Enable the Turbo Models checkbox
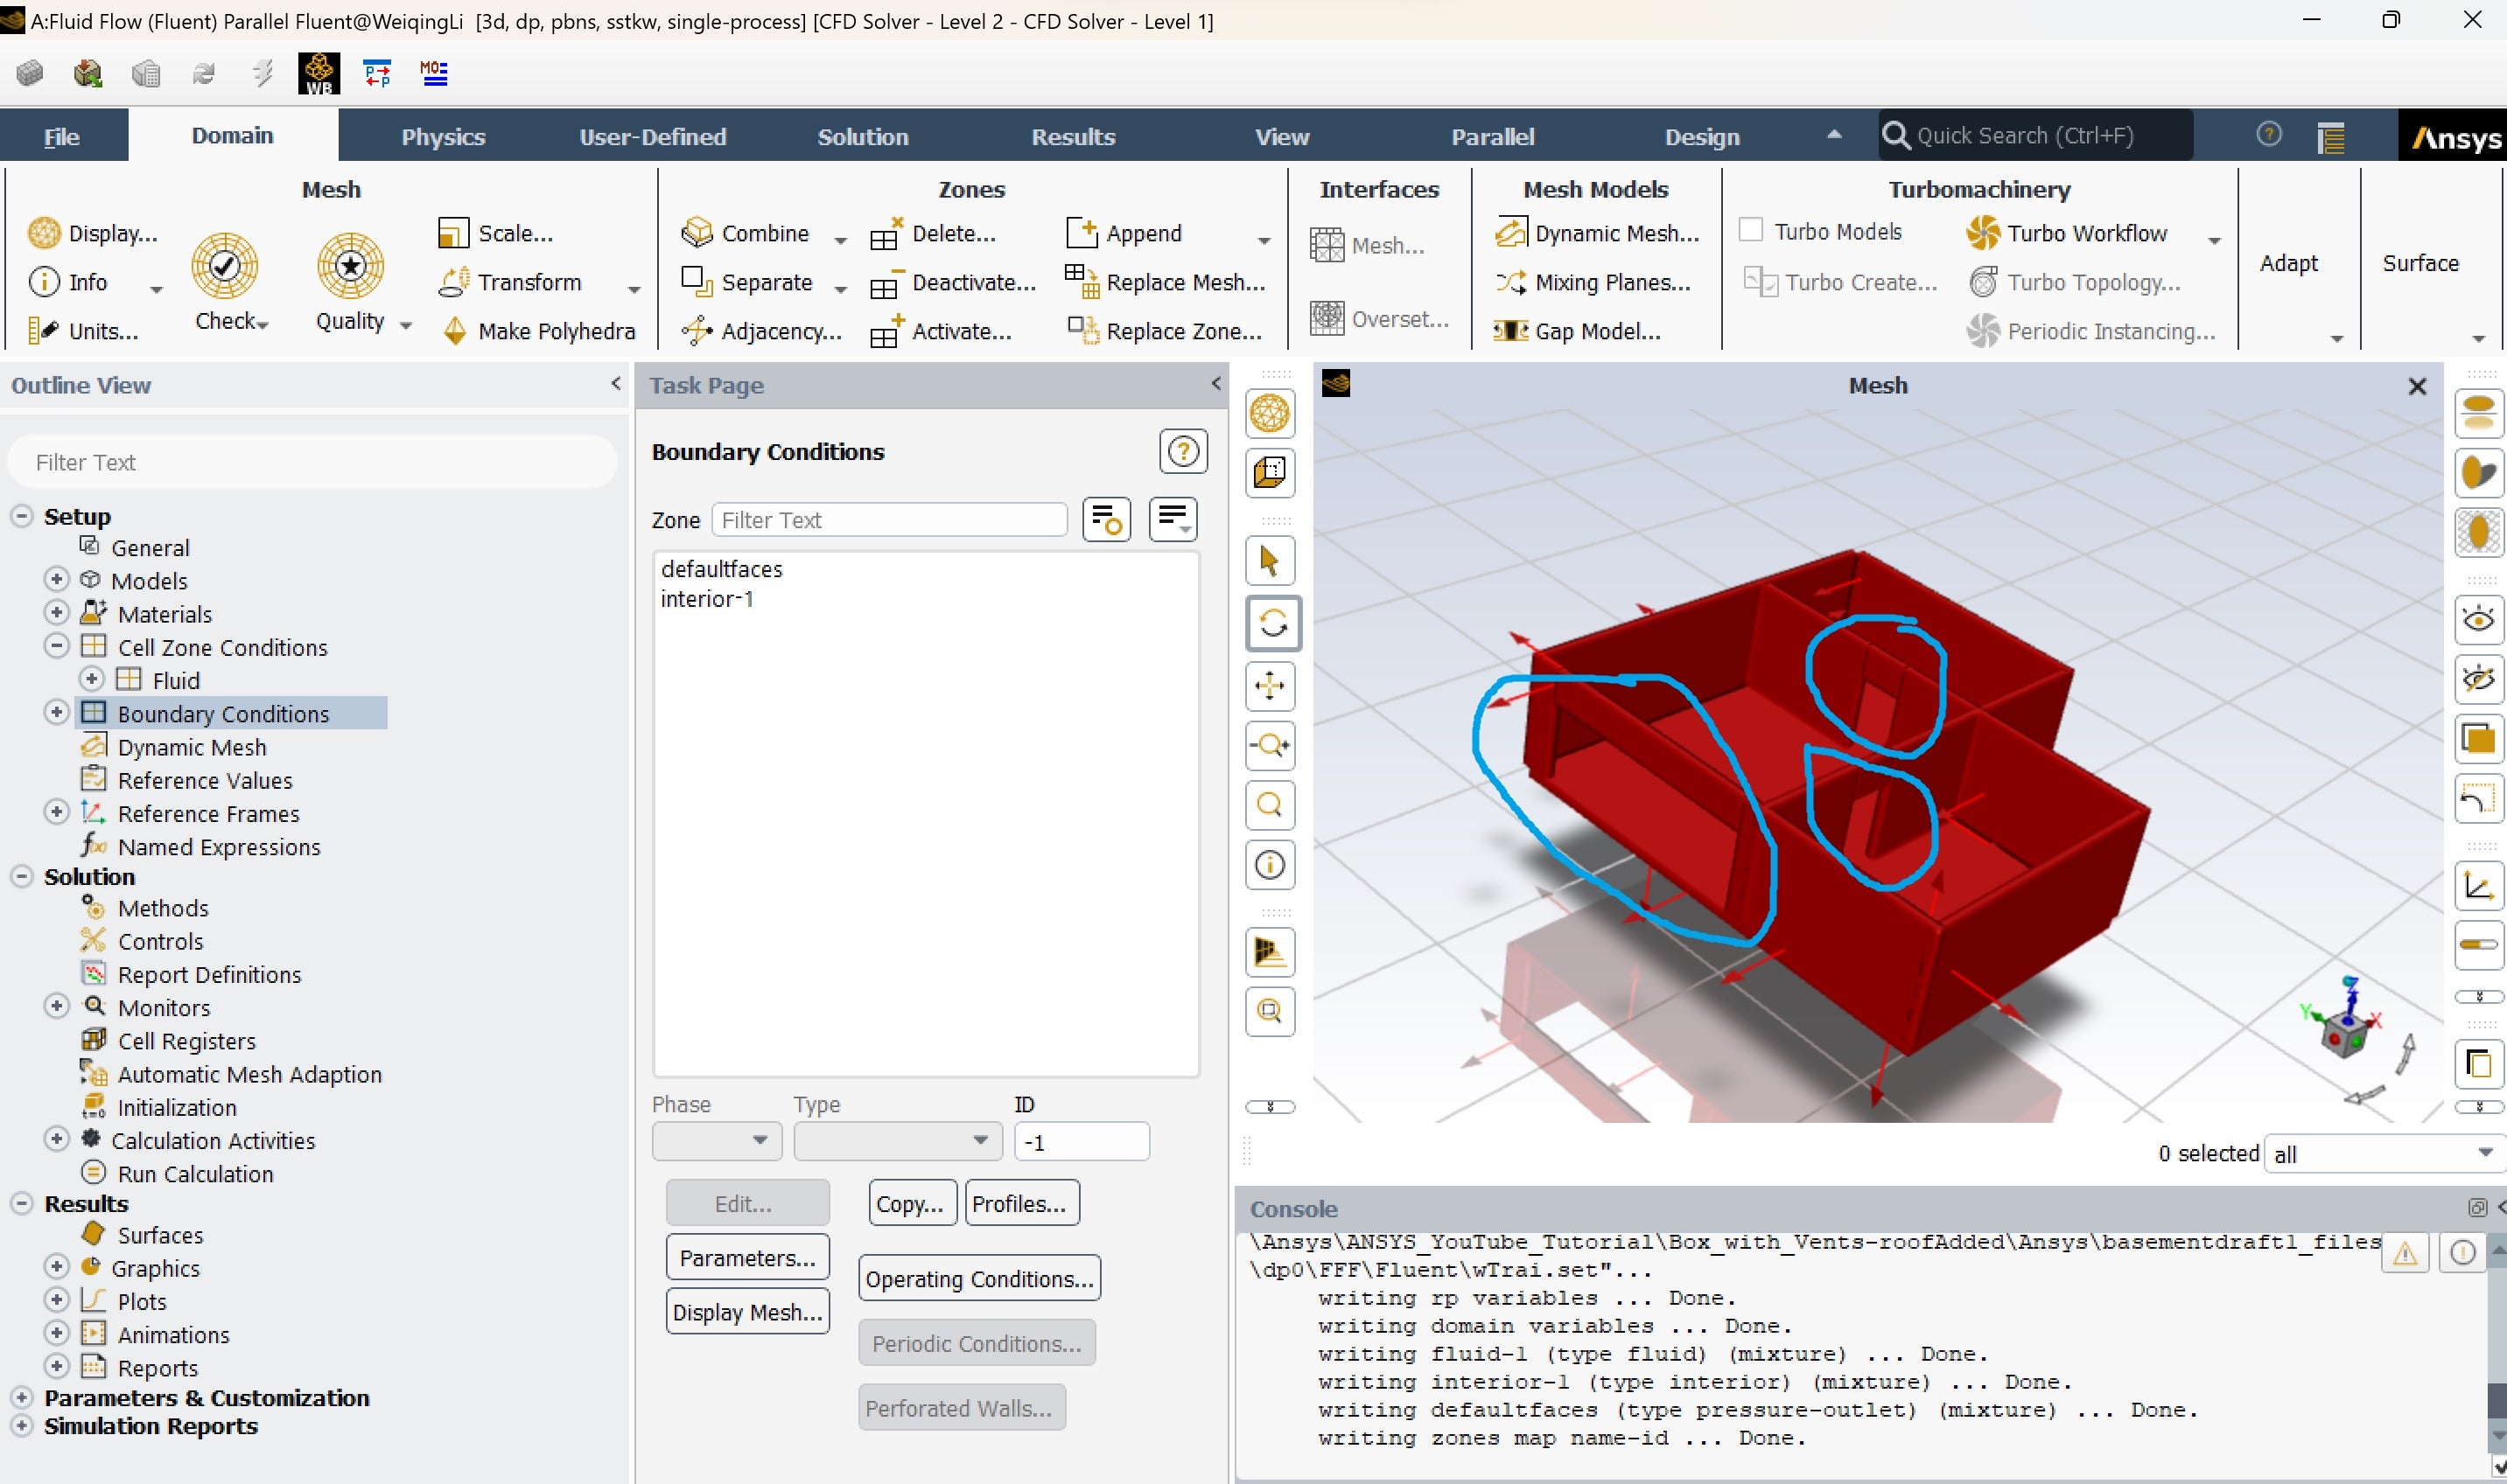 pos(1751,231)
